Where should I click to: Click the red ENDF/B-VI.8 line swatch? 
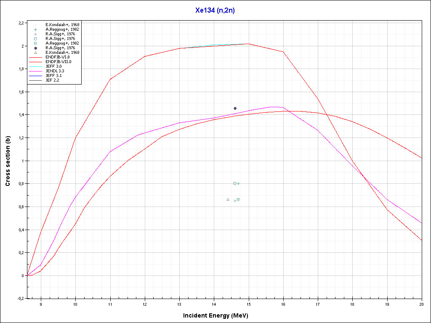click(x=36, y=57)
